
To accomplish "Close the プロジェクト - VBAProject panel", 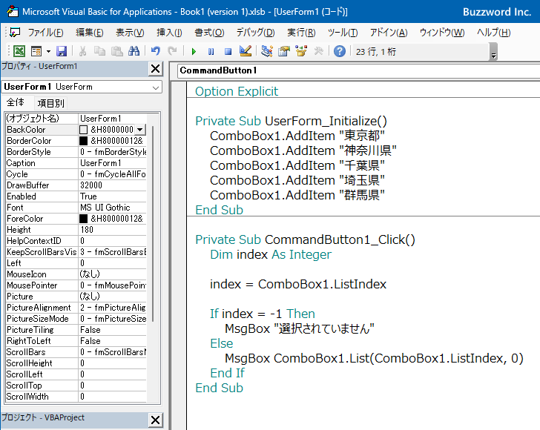I will pos(155,420).
